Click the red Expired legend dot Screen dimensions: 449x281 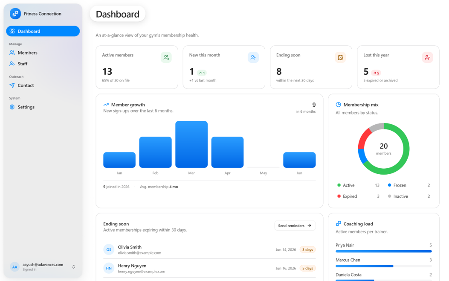click(339, 196)
